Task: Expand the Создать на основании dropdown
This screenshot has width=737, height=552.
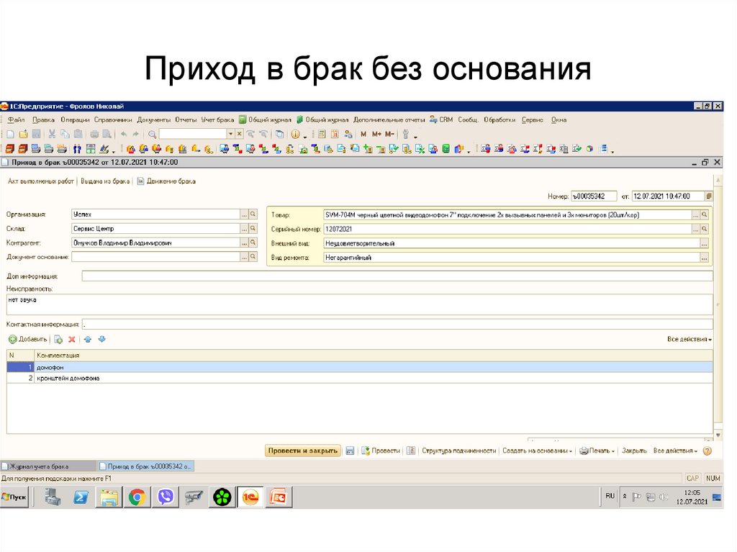Action: click(x=538, y=451)
